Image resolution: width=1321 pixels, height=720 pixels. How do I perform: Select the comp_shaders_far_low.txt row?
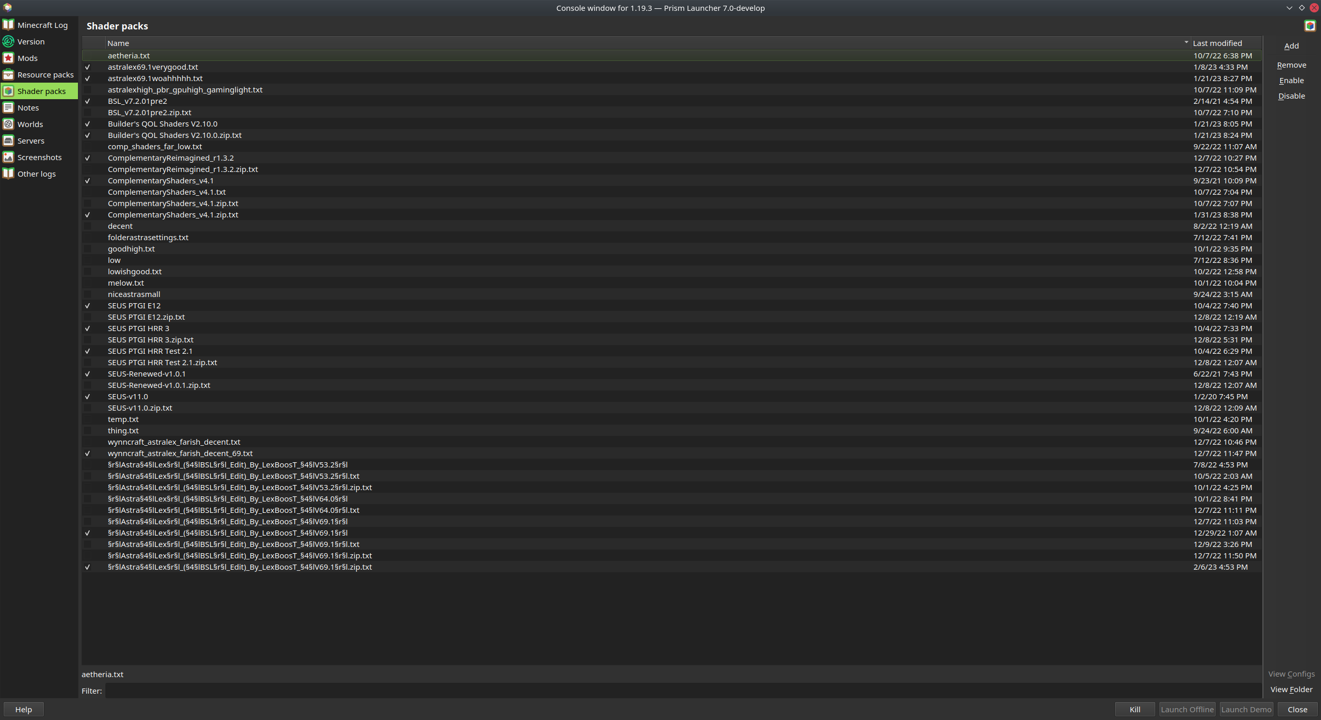click(x=672, y=147)
